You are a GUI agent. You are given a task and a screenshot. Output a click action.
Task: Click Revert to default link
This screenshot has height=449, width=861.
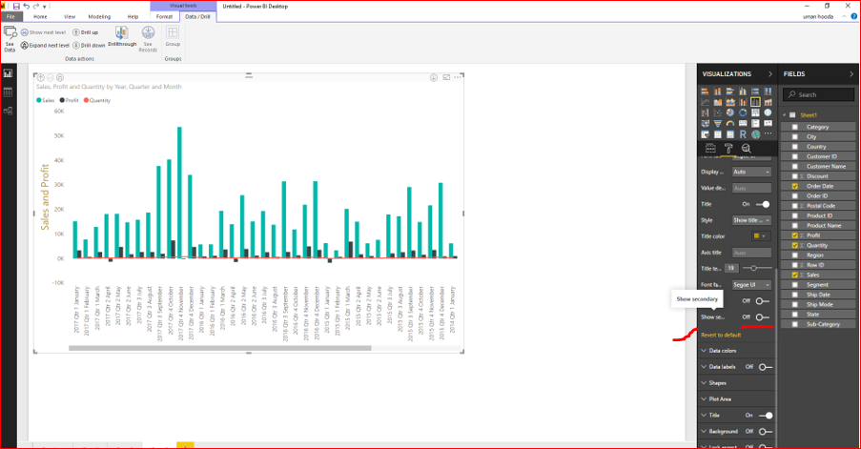[721, 335]
